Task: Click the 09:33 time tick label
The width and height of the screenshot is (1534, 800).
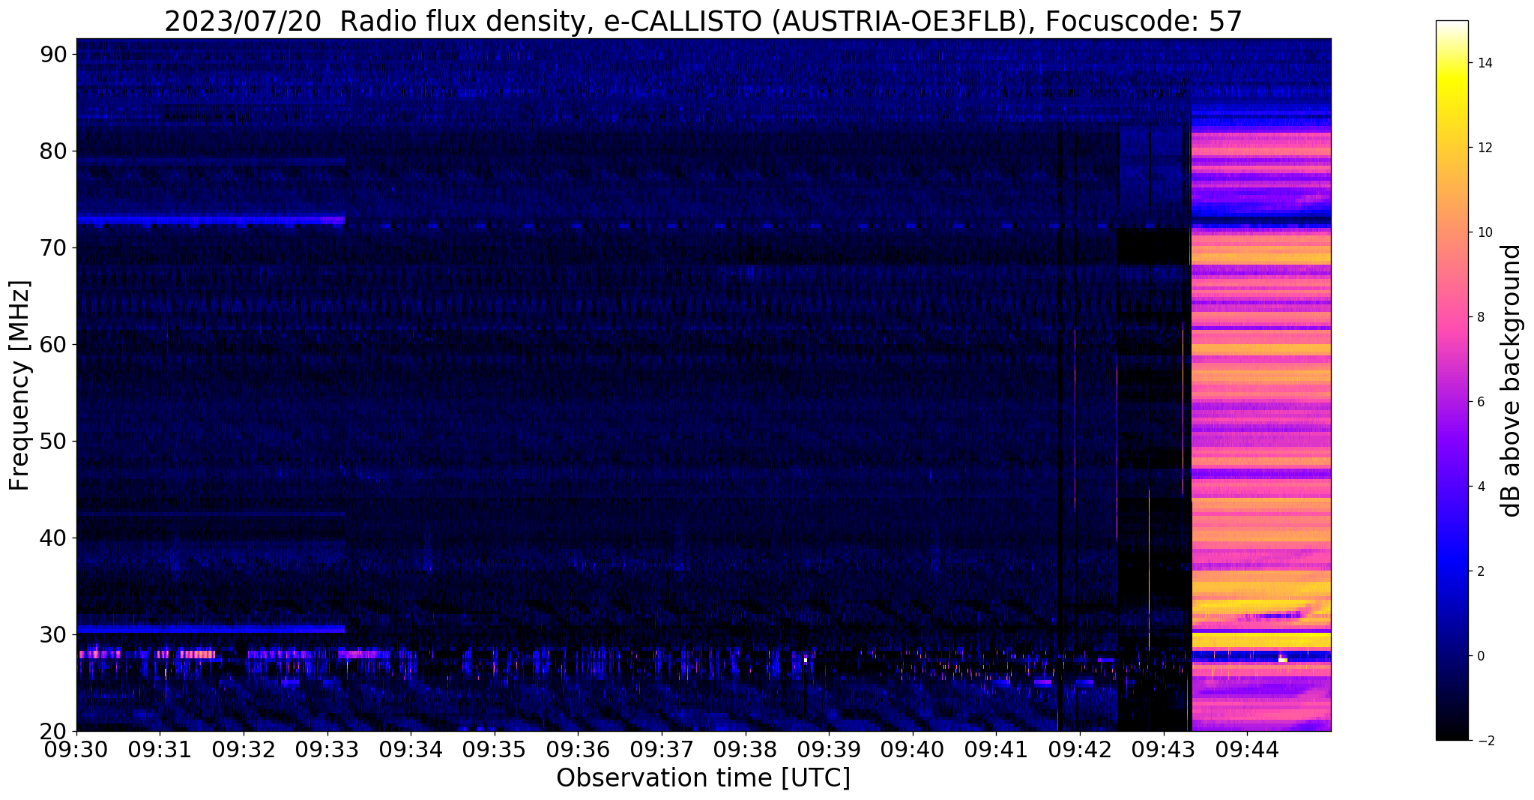Action: coord(327,749)
